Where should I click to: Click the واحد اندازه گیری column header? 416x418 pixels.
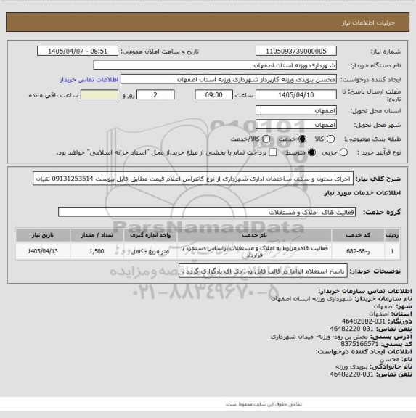click(150, 235)
